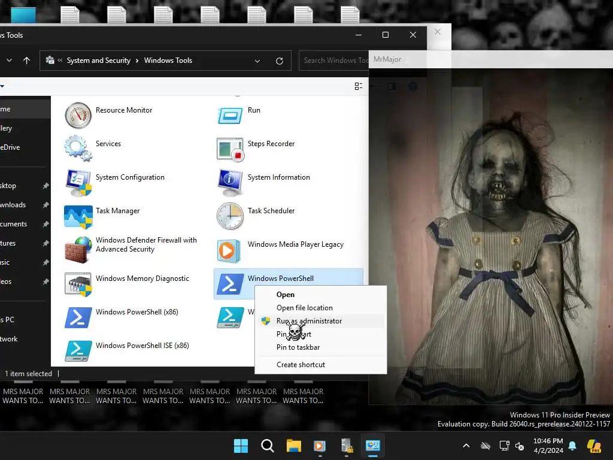
Task: Open recent locations dropdown arrow
Action: click(x=10, y=60)
